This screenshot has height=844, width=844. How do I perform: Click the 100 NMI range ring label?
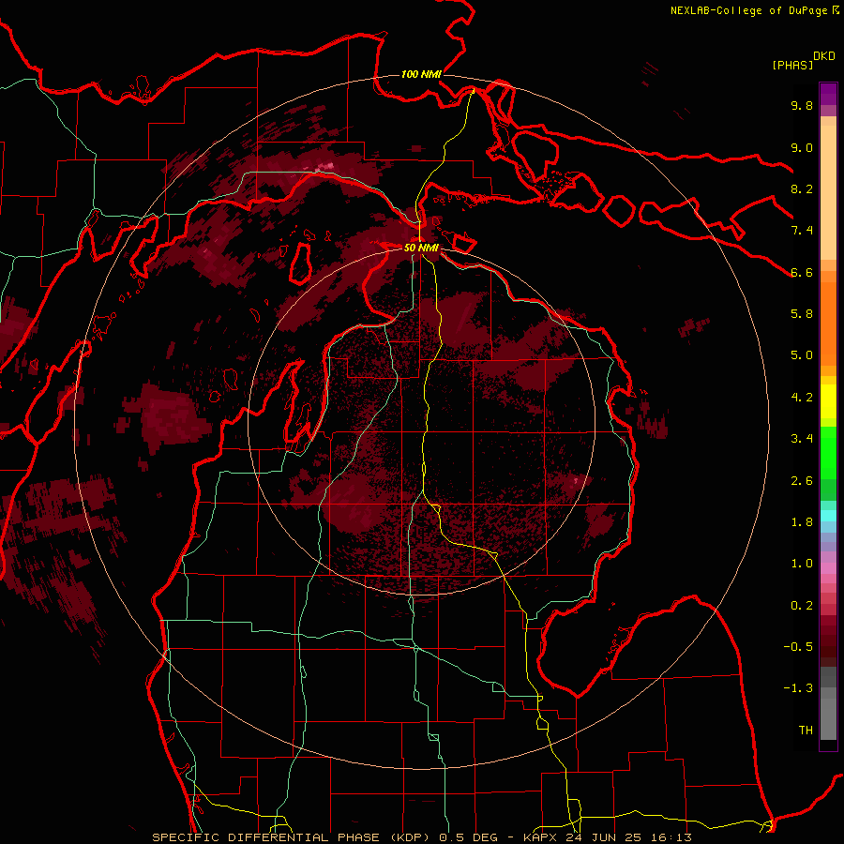coord(421,74)
